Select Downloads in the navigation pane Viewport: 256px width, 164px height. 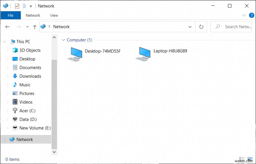(30, 76)
